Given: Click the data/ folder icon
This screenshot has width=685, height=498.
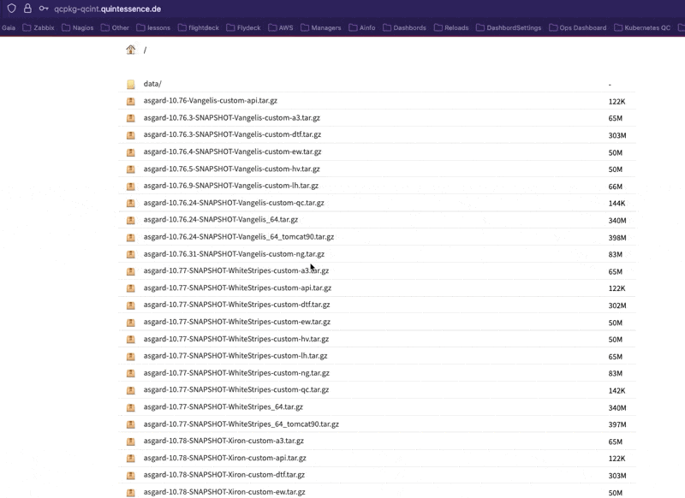Looking at the screenshot, I should click(131, 85).
